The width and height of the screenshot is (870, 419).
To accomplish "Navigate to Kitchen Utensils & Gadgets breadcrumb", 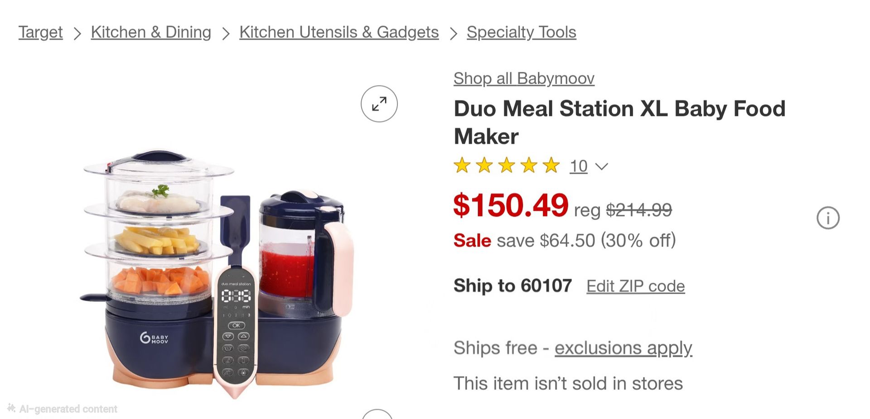I will point(339,32).
